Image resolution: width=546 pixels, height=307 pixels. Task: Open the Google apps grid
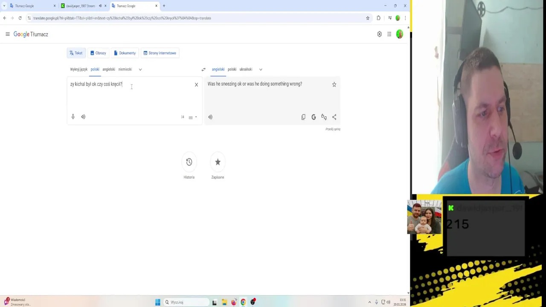389,34
